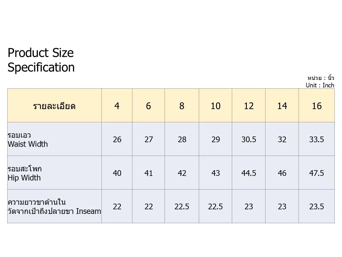This screenshot has width=342, height=257.
Task: Select the hip value 46 cell
Action: [x=282, y=173]
